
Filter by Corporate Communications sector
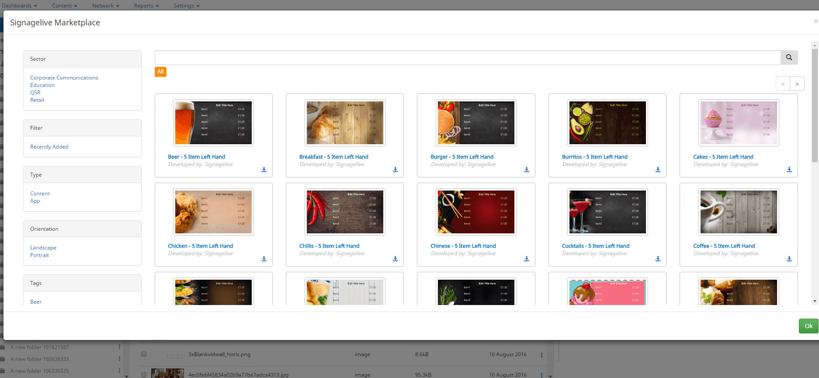coord(64,78)
